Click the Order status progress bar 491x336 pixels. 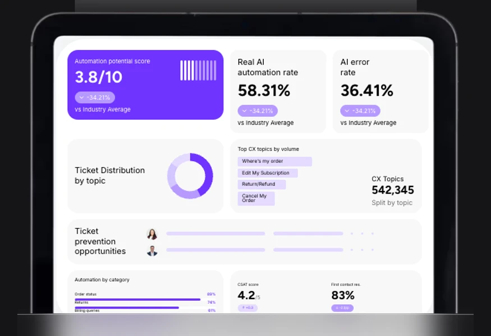pyautogui.click(x=137, y=300)
